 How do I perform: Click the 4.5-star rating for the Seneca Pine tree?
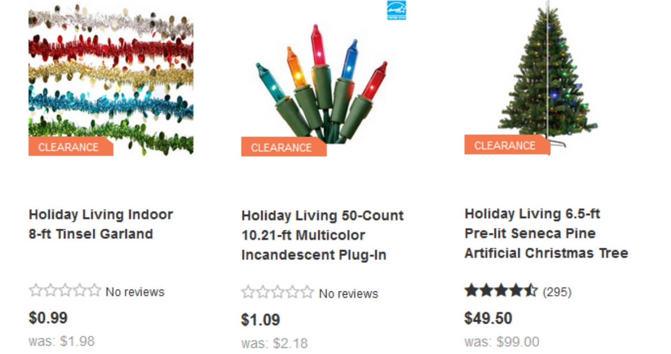[x=500, y=291]
